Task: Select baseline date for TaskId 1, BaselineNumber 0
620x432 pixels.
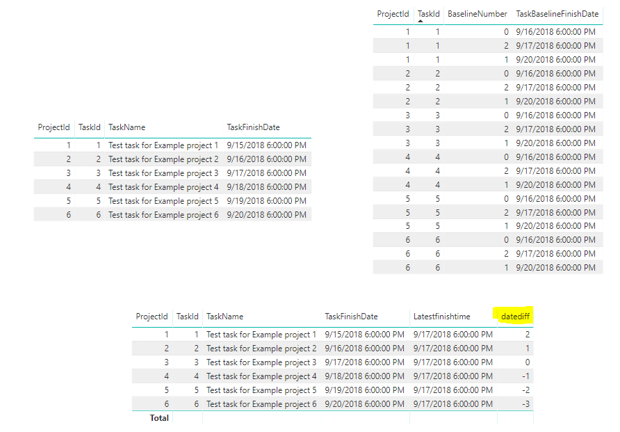Action: [x=555, y=32]
